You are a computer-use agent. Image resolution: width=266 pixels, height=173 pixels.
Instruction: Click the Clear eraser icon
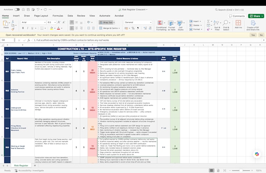pyautogui.click(x=208, y=29)
